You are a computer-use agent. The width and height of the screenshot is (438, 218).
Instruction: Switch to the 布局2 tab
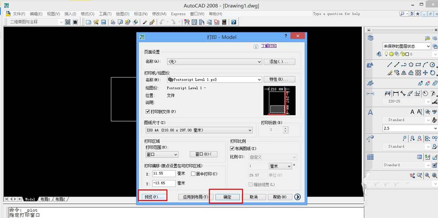click(60, 199)
